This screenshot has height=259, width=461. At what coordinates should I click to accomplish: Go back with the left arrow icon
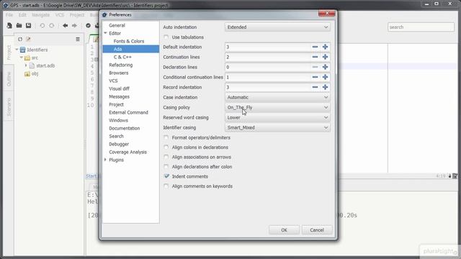pyautogui.click(x=66, y=26)
